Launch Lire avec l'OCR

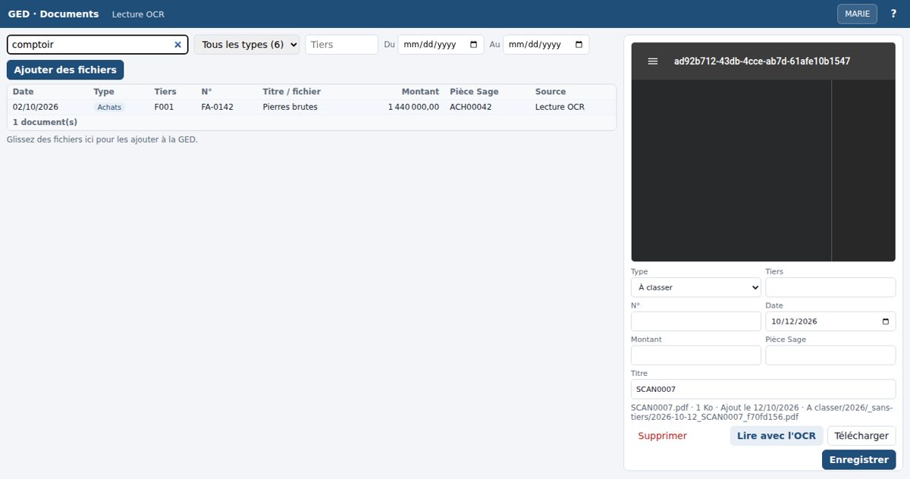777,436
